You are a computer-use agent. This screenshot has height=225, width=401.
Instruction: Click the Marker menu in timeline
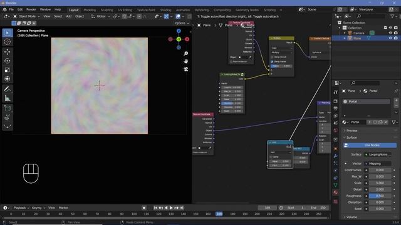tap(63, 207)
